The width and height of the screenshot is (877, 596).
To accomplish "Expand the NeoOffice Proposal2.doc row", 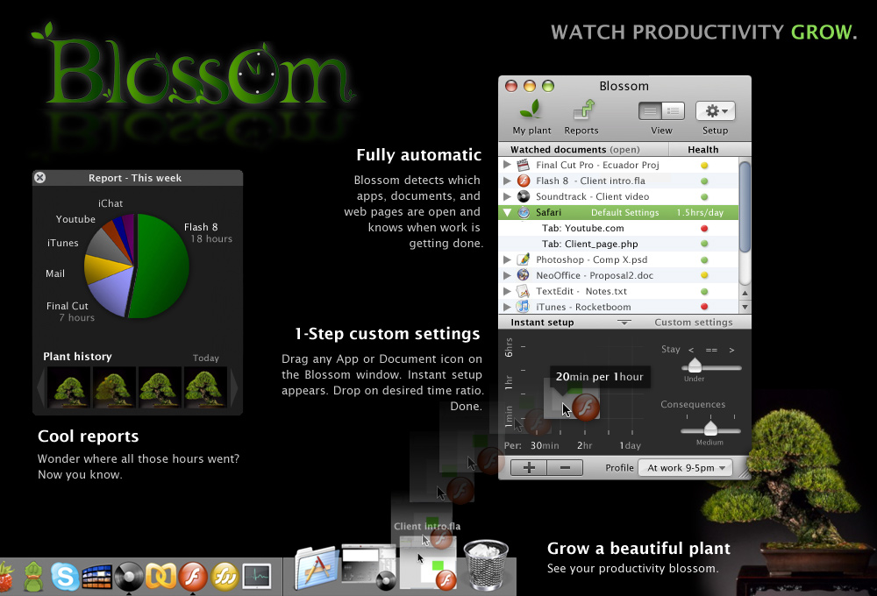I will 507,275.
